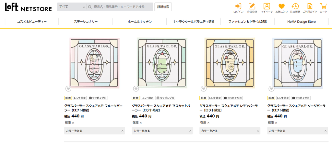Screen dimensions: 332x149
Task: Open favorites (お気に入り) heart icon in header
Action: click(x=281, y=8)
